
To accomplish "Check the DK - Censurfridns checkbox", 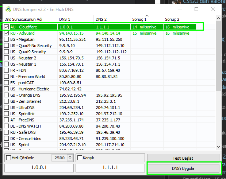I will click(x=6, y=138).
